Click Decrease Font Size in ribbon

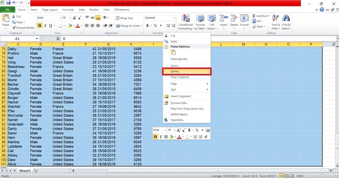coord(79,18)
